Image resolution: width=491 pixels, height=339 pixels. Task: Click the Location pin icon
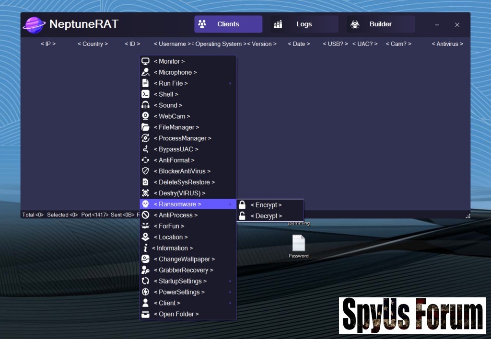tap(145, 237)
